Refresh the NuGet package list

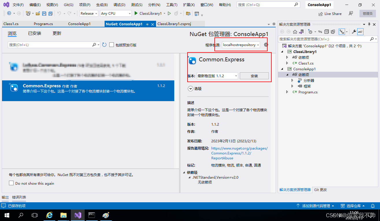pos(104,45)
